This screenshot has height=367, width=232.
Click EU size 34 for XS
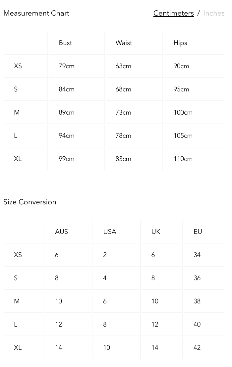(197, 255)
